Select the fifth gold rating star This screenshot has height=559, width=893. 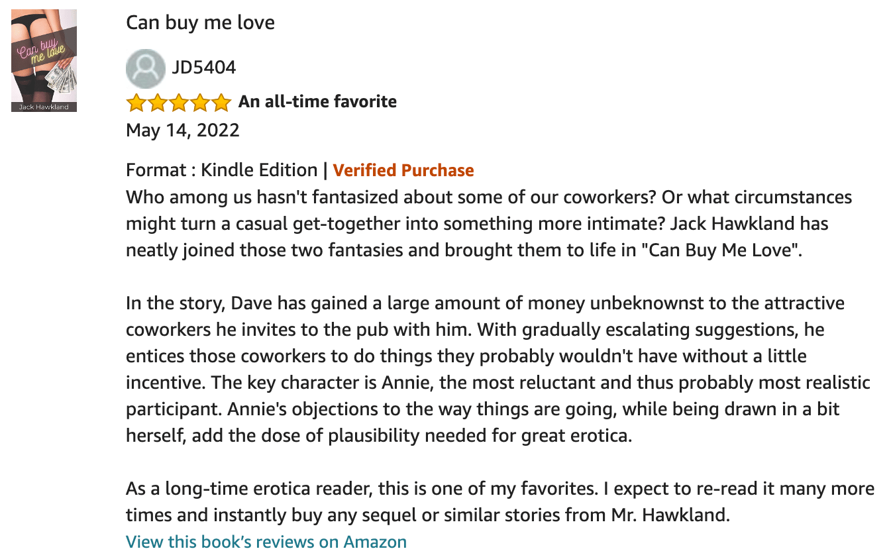221,103
